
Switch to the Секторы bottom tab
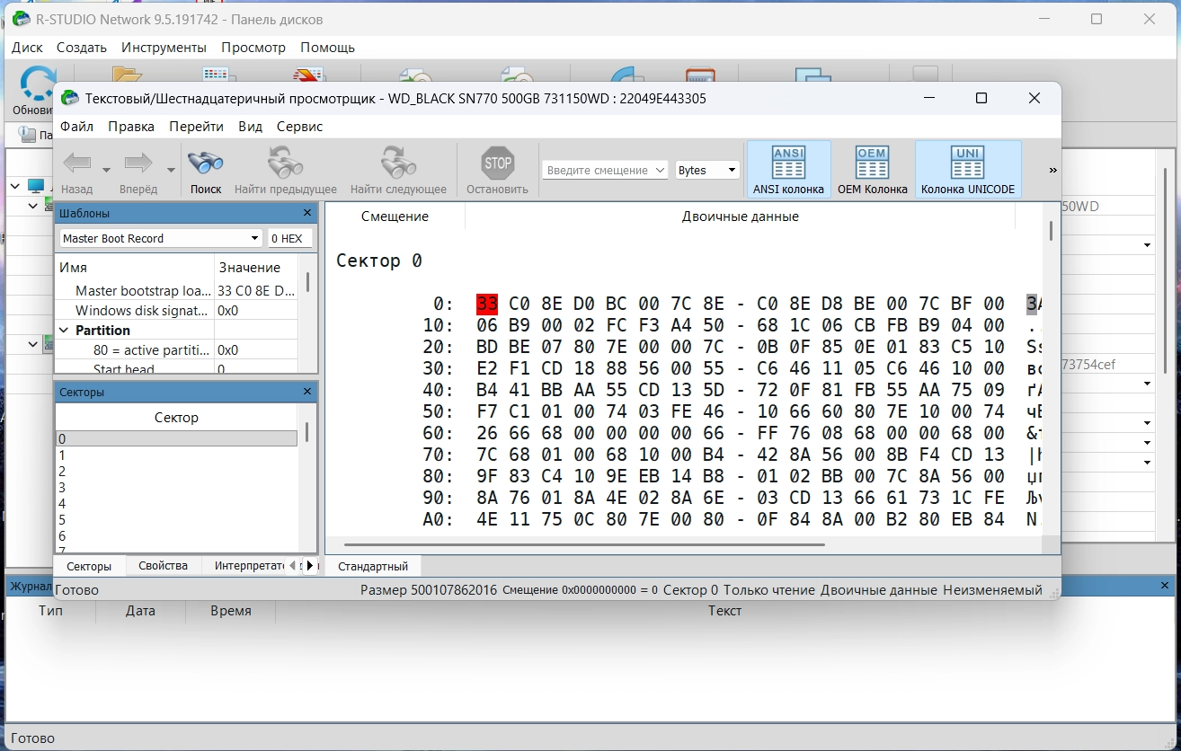click(89, 566)
